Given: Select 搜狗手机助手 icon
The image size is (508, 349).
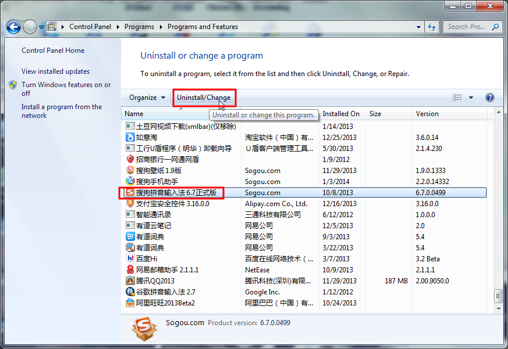Looking at the screenshot, I should 130,181.
